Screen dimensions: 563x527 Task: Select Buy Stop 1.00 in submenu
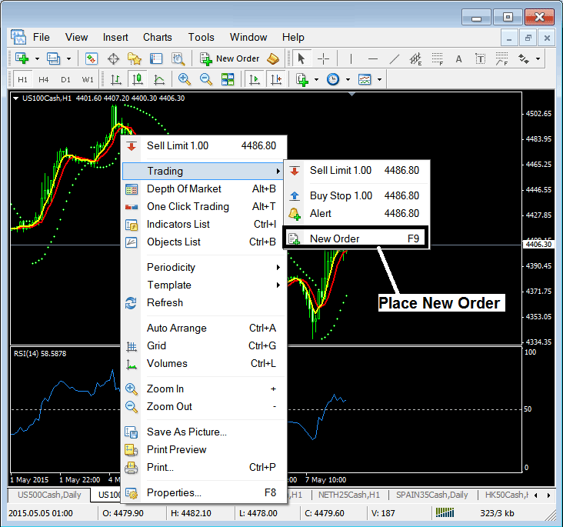[356, 195]
